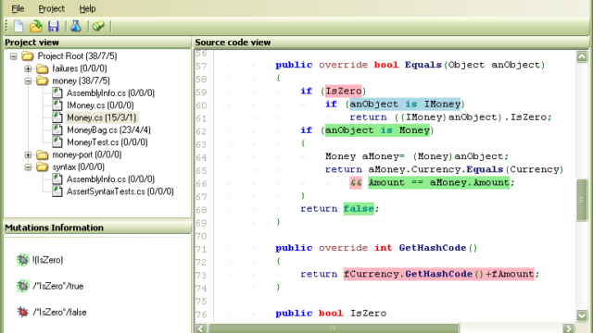Click the Save floppy disk icon
This screenshot has height=333, width=593.
tap(54, 26)
